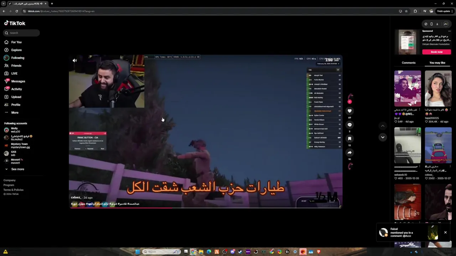Switch to the Comments tab

tap(409, 63)
